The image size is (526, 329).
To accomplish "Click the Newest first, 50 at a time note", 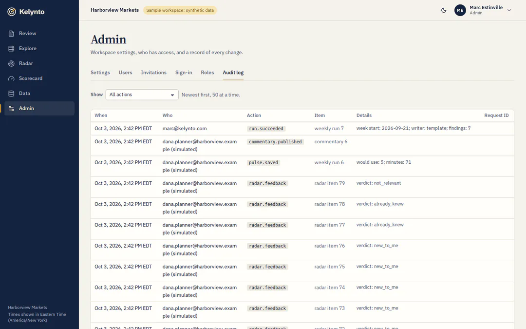I will pyautogui.click(x=211, y=95).
